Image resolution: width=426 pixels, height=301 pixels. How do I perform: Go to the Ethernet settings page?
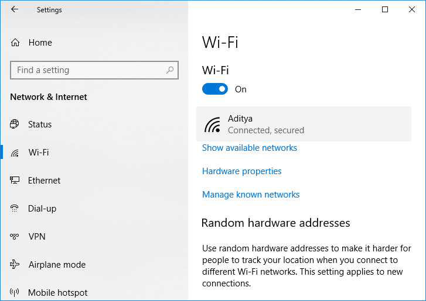point(44,181)
